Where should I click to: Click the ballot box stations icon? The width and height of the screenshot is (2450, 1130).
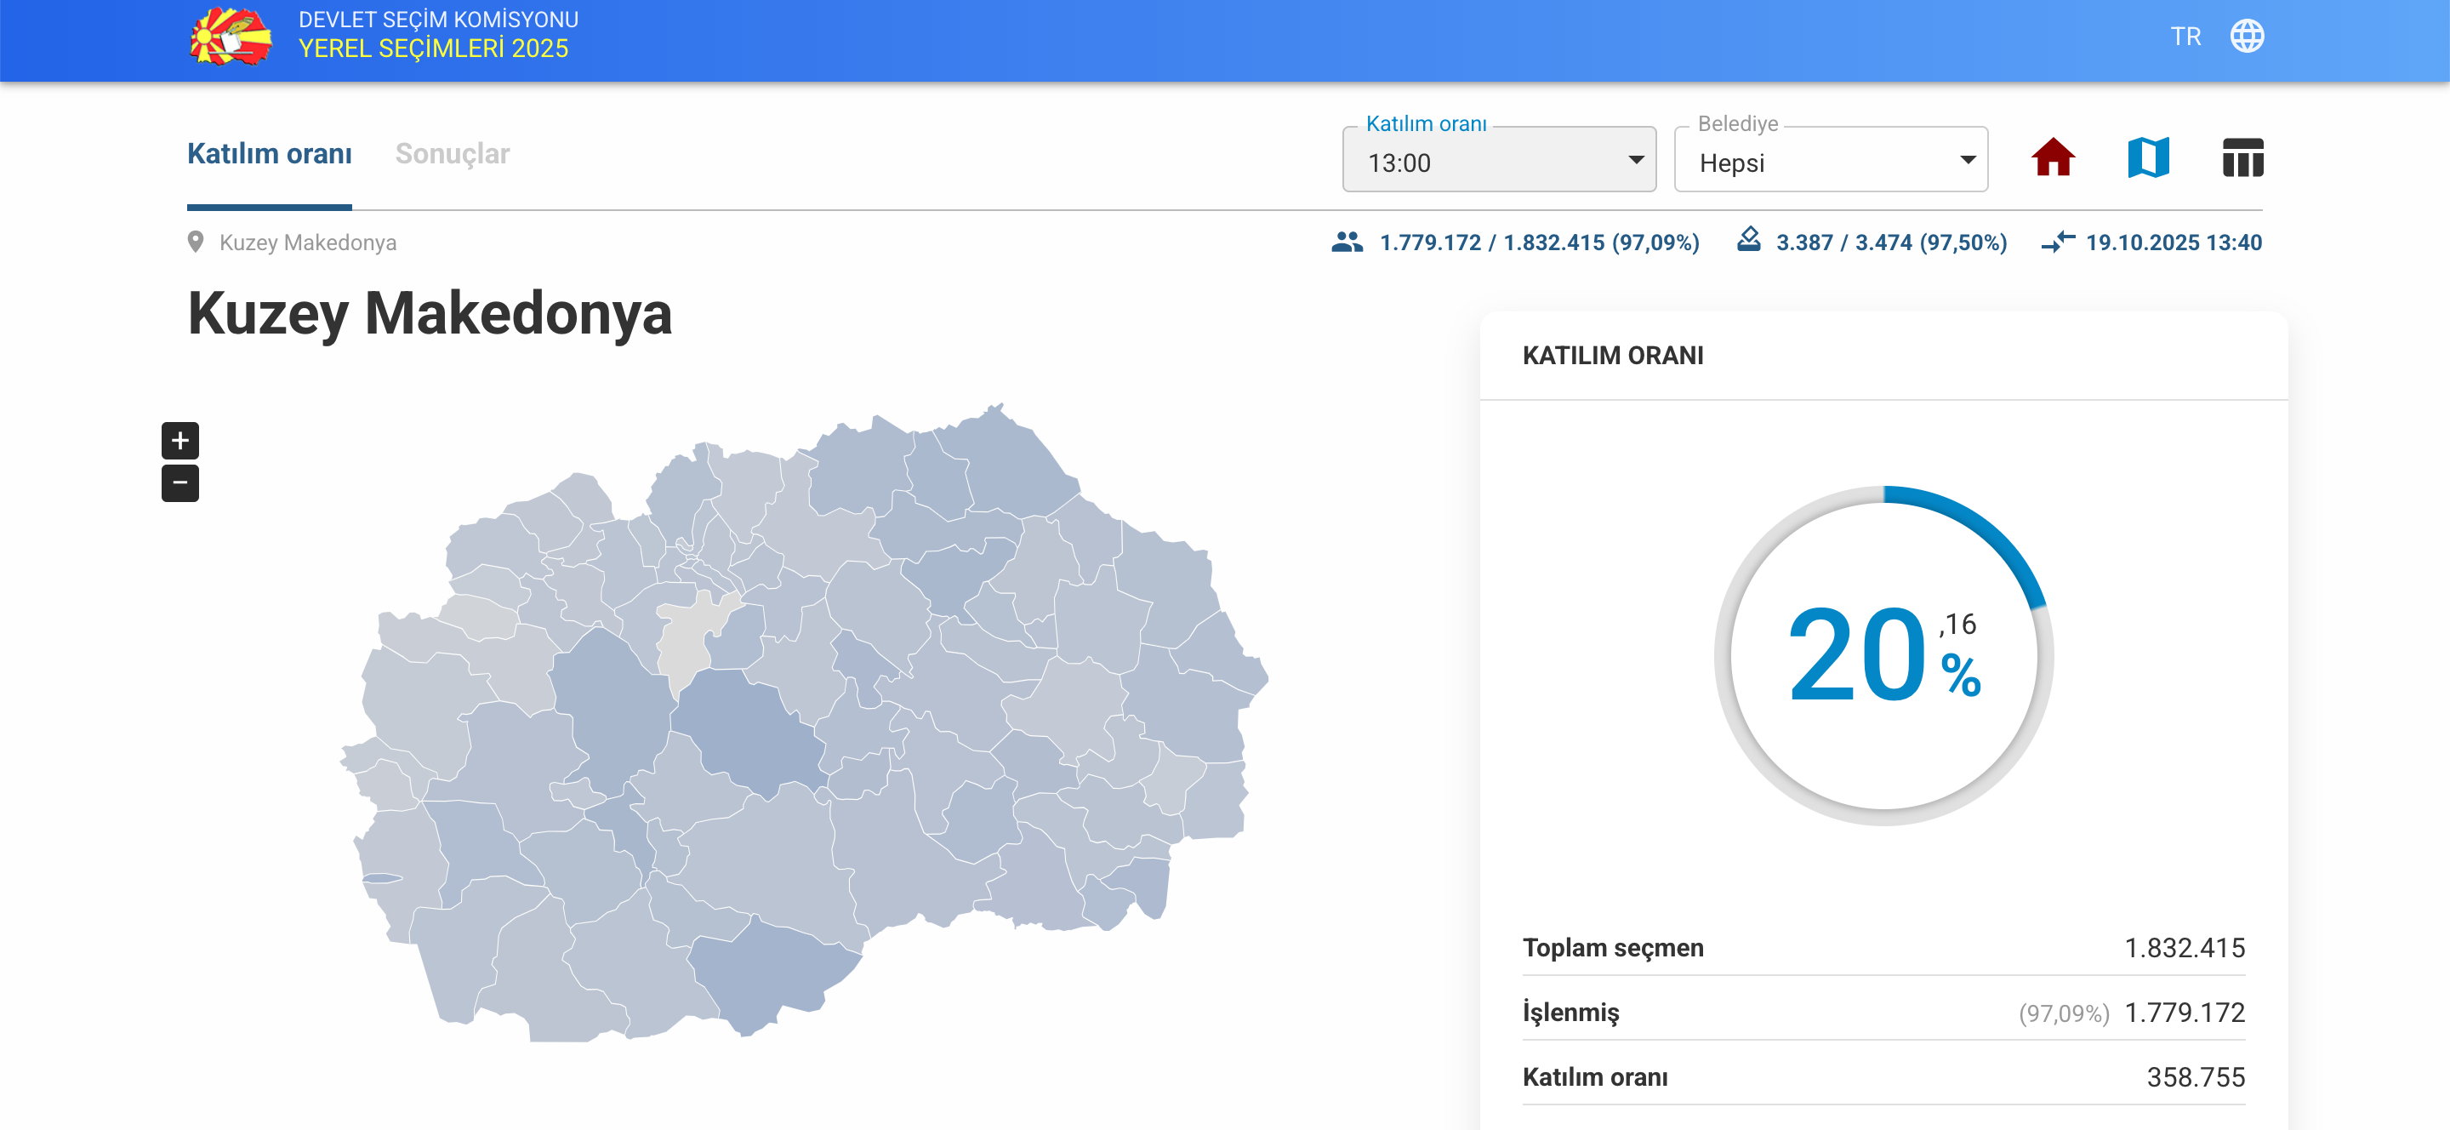(1748, 240)
